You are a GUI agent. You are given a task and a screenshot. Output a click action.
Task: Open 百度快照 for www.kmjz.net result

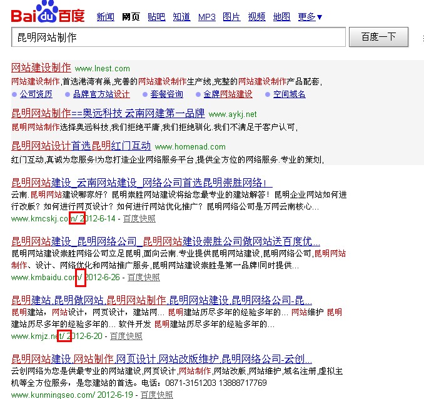tap(126, 336)
